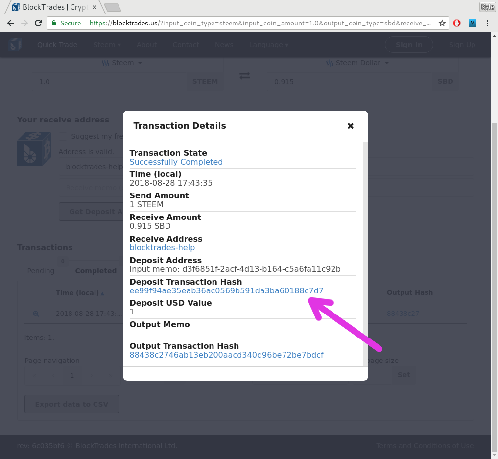498x459 pixels.
Task: Click the BlockTrades cube address image
Action: pyautogui.click(x=34, y=148)
